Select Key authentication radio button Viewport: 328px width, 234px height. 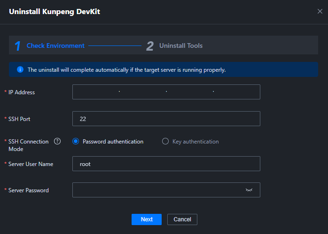pyautogui.click(x=165, y=141)
